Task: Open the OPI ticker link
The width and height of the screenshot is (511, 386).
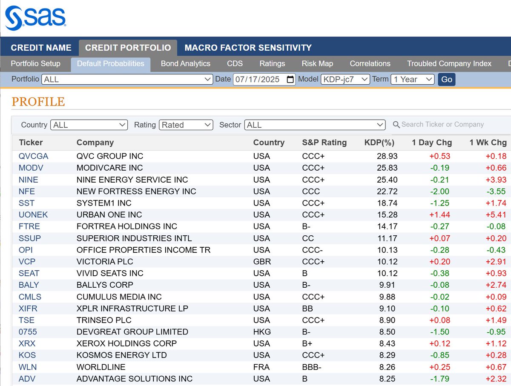Action: point(26,250)
